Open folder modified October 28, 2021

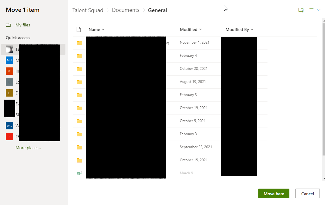pos(79,69)
